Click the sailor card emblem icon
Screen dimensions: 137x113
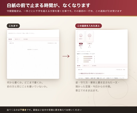click(81, 35)
